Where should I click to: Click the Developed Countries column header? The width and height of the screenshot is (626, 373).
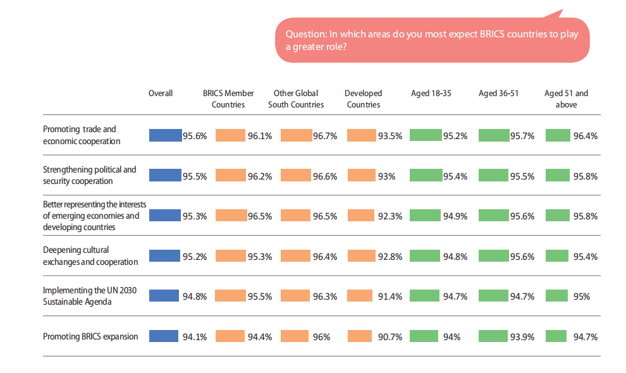click(363, 99)
